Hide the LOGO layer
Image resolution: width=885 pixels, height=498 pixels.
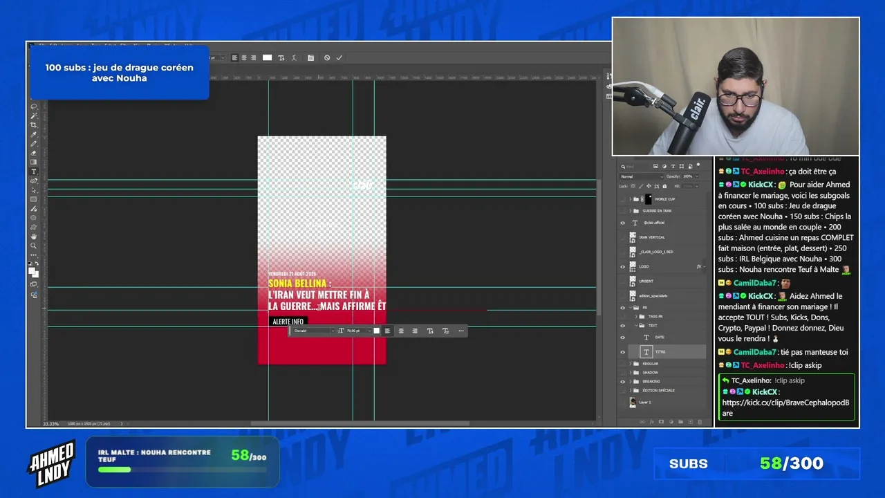coord(622,267)
